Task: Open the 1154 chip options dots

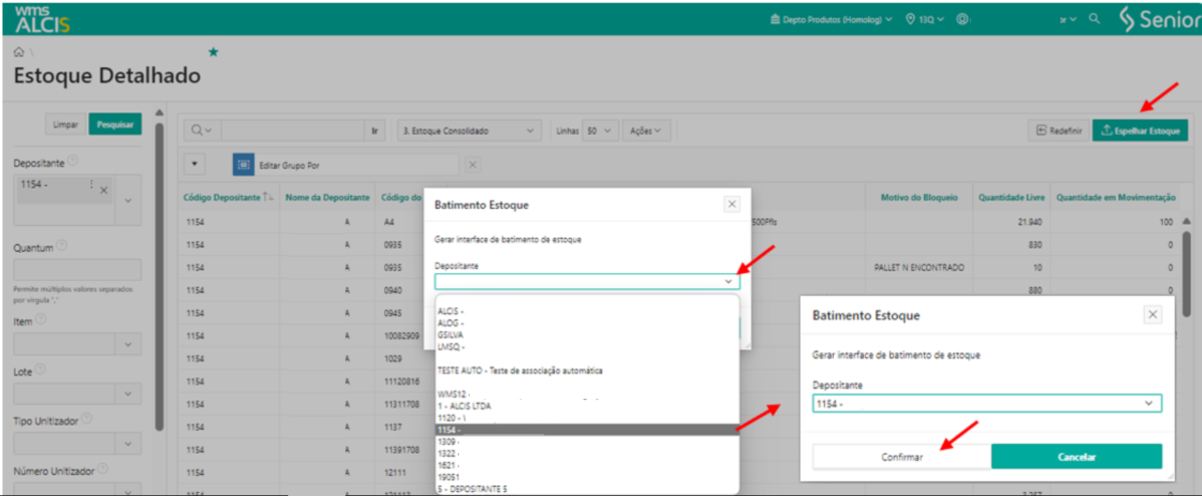Action: (91, 184)
